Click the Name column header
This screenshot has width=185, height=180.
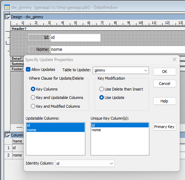pos(18,141)
